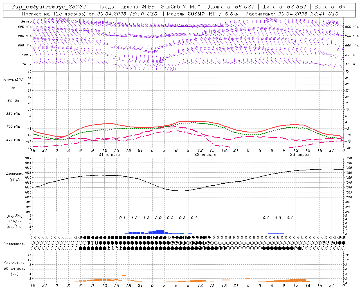Screen dimensions: 360x288
Task: Click the '850 гПа' temperature legend entry
Action: point(13,114)
